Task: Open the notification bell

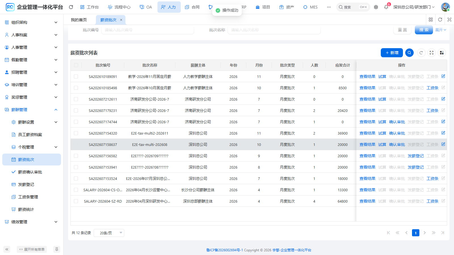Action: click(x=386, y=7)
